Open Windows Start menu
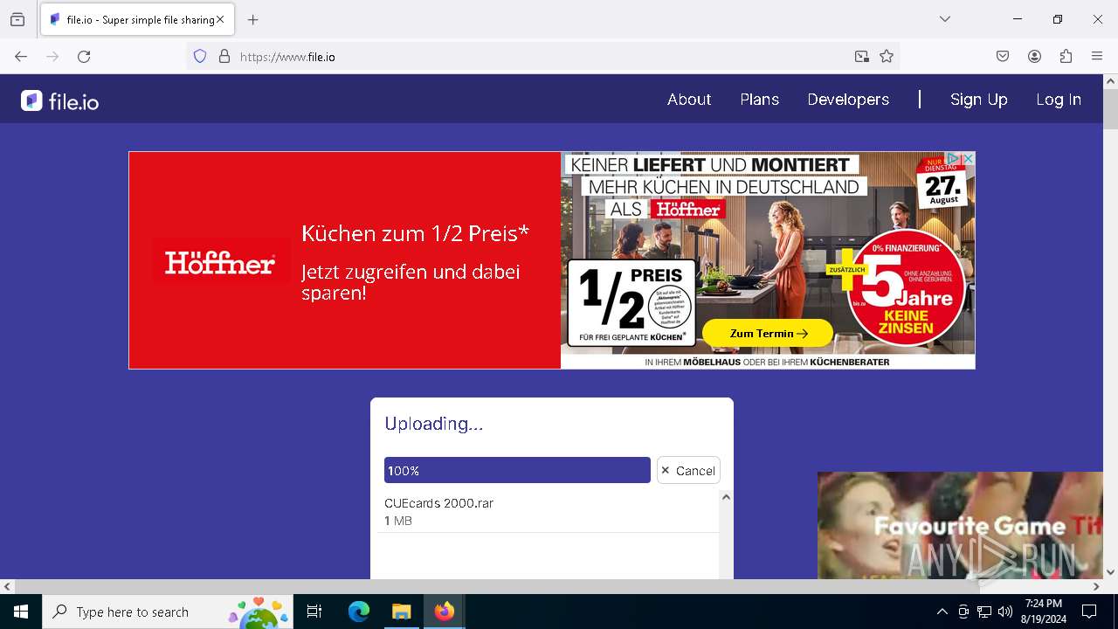Viewport: 1118px width, 629px height. coord(21,612)
